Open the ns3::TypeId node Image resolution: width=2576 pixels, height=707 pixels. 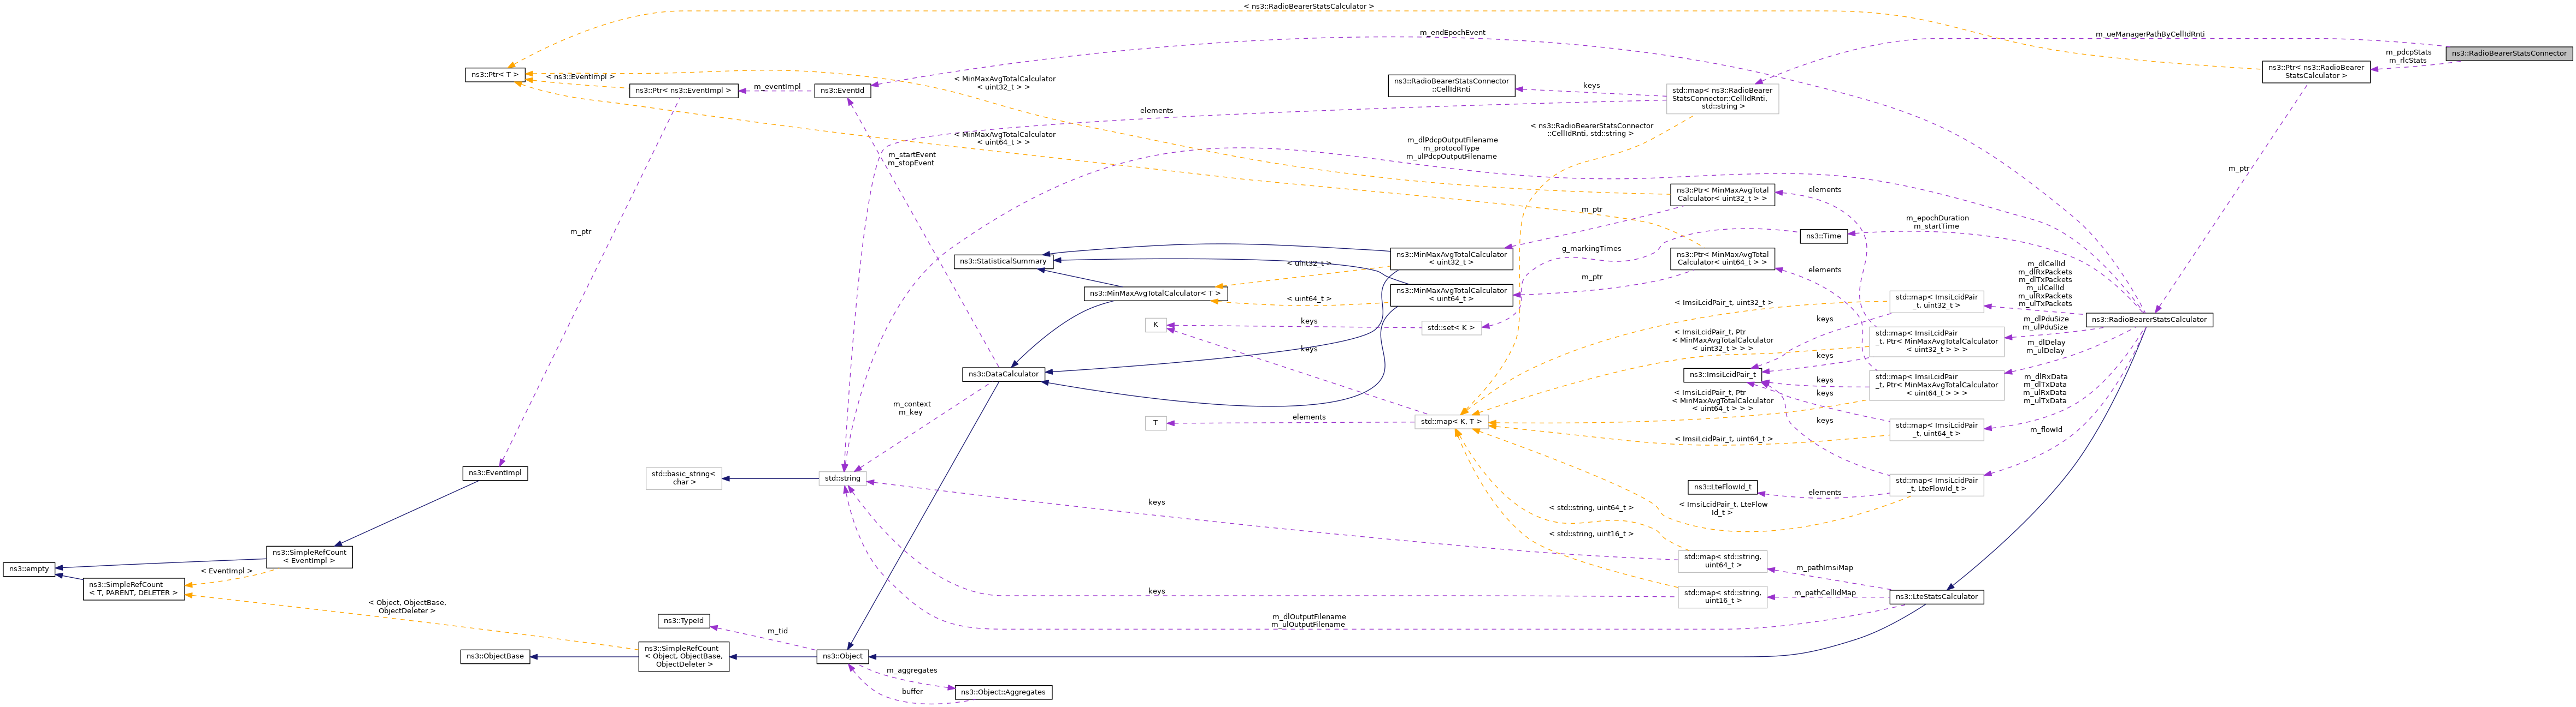click(x=683, y=621)
